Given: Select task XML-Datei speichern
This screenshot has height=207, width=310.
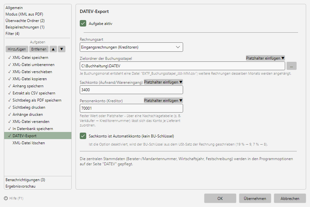Looking at the screenshot, I should pyautogui.click(x=38, y=58).
